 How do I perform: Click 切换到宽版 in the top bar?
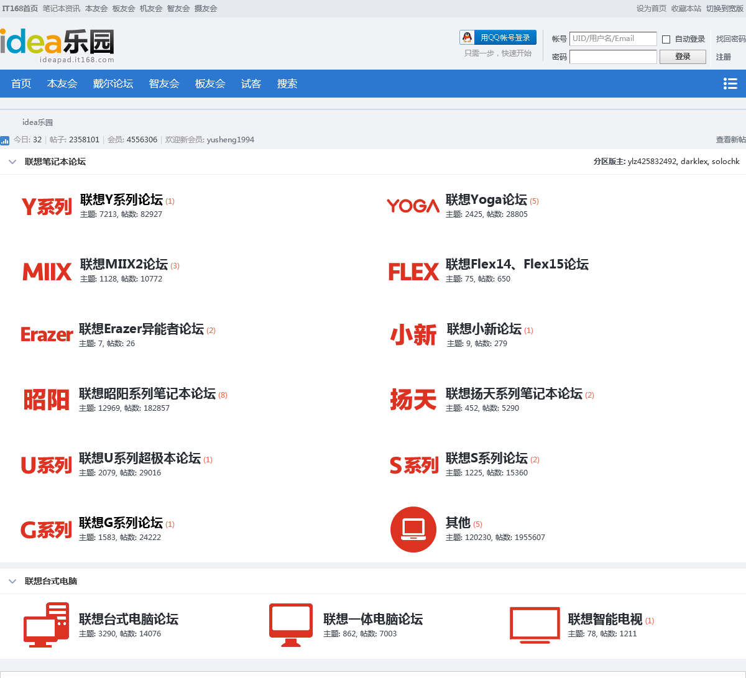725,9
